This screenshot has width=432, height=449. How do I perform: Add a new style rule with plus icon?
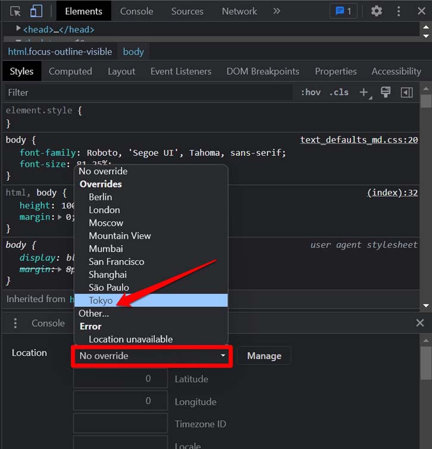[x=364, y=93]
